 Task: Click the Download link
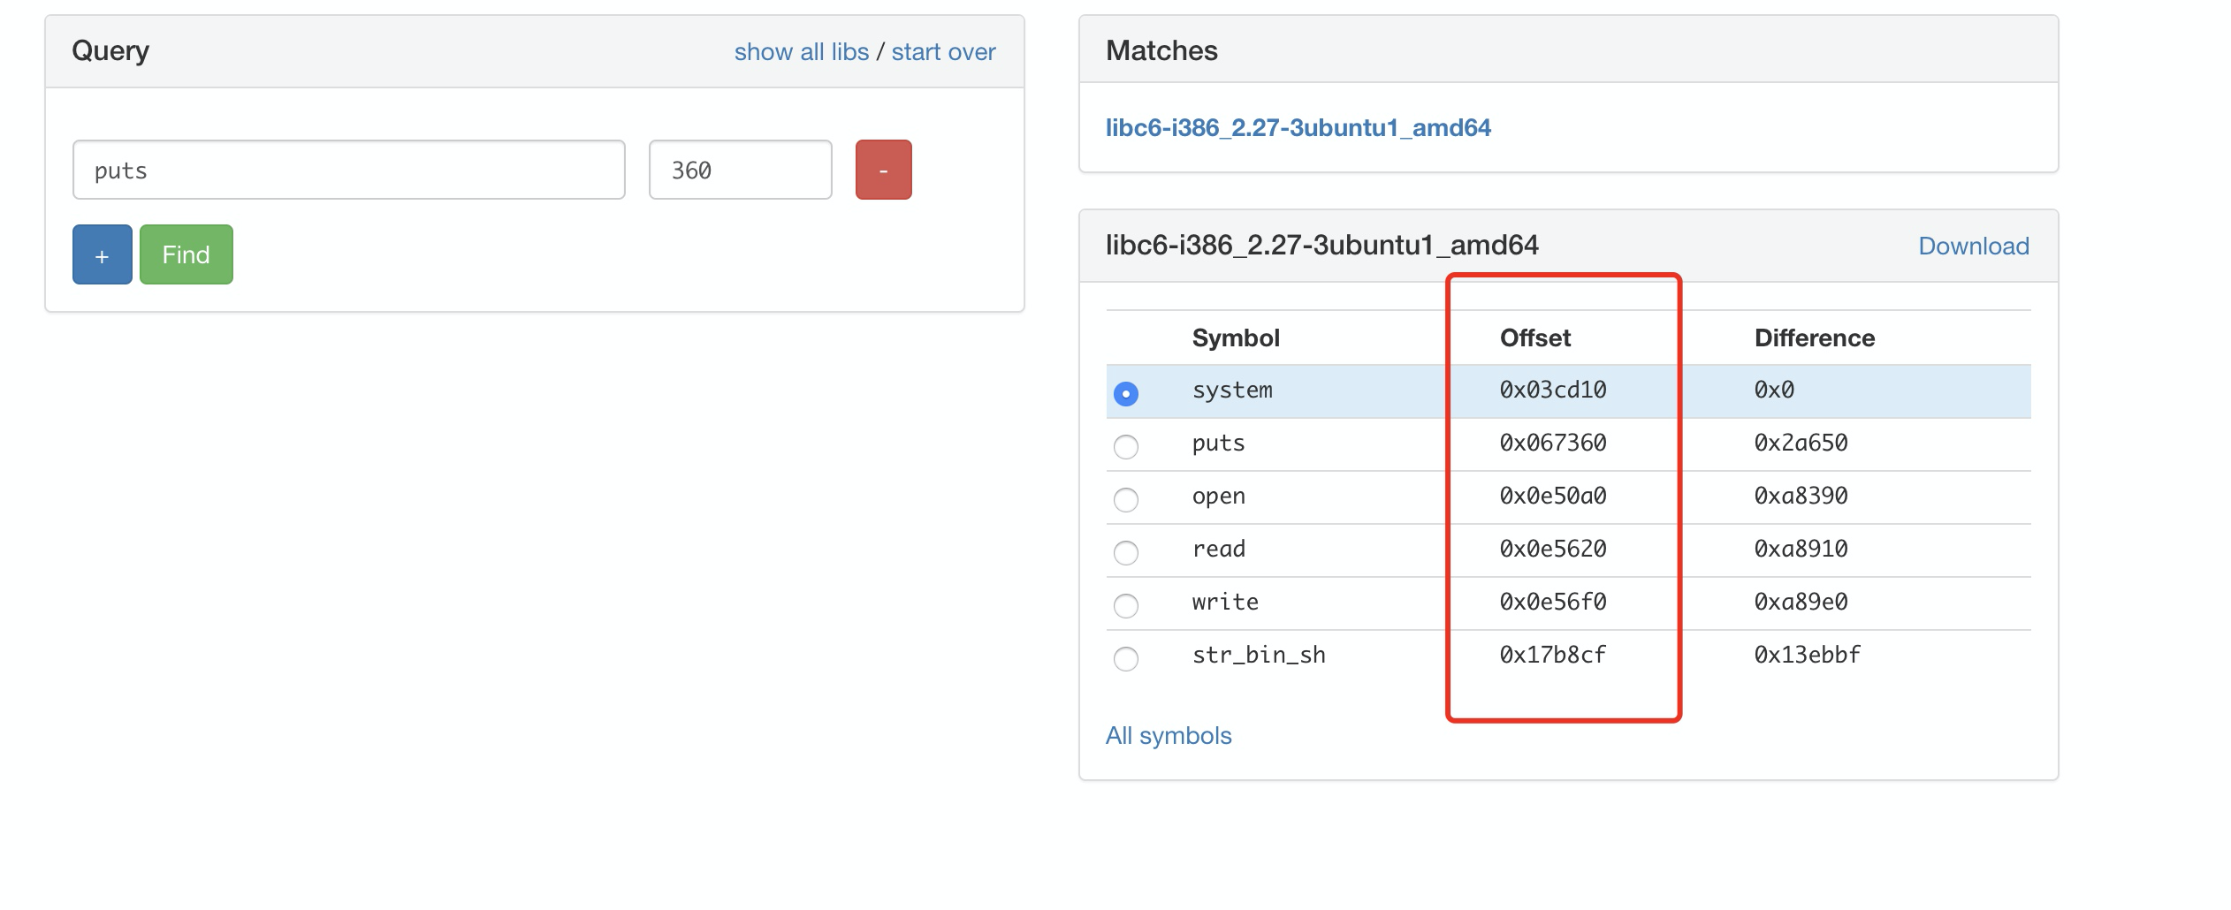click(x=1974, y=246)
